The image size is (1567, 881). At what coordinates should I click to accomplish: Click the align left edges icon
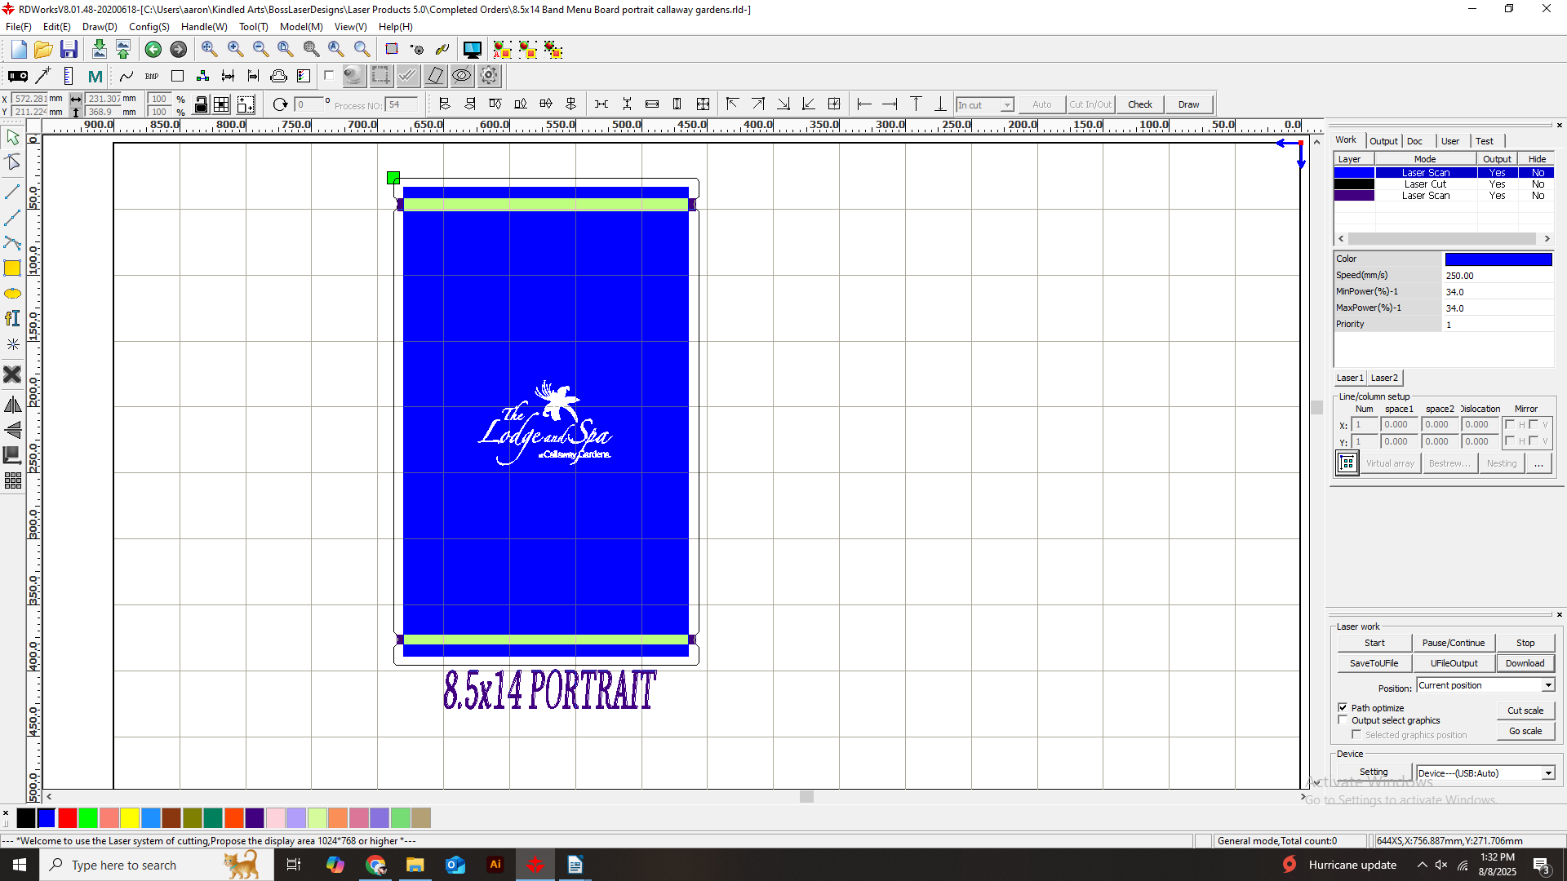[445, 104]
